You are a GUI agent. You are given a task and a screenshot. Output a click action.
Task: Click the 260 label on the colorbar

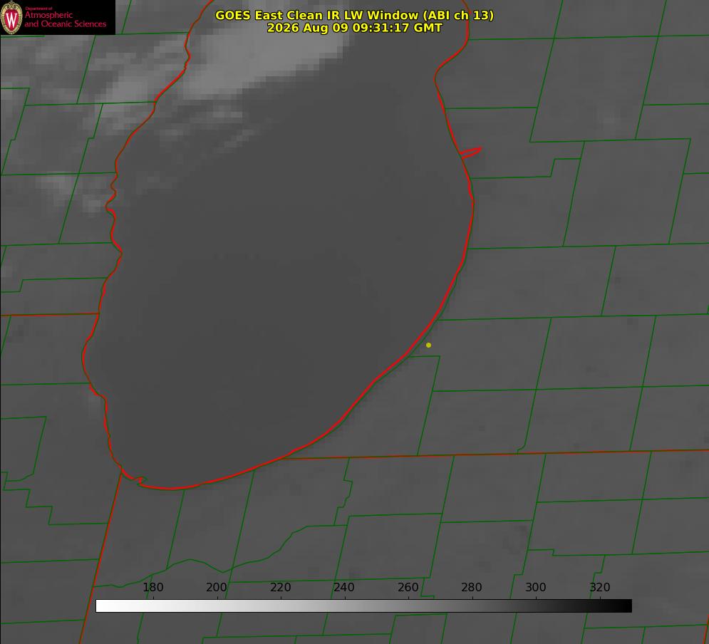408,587
